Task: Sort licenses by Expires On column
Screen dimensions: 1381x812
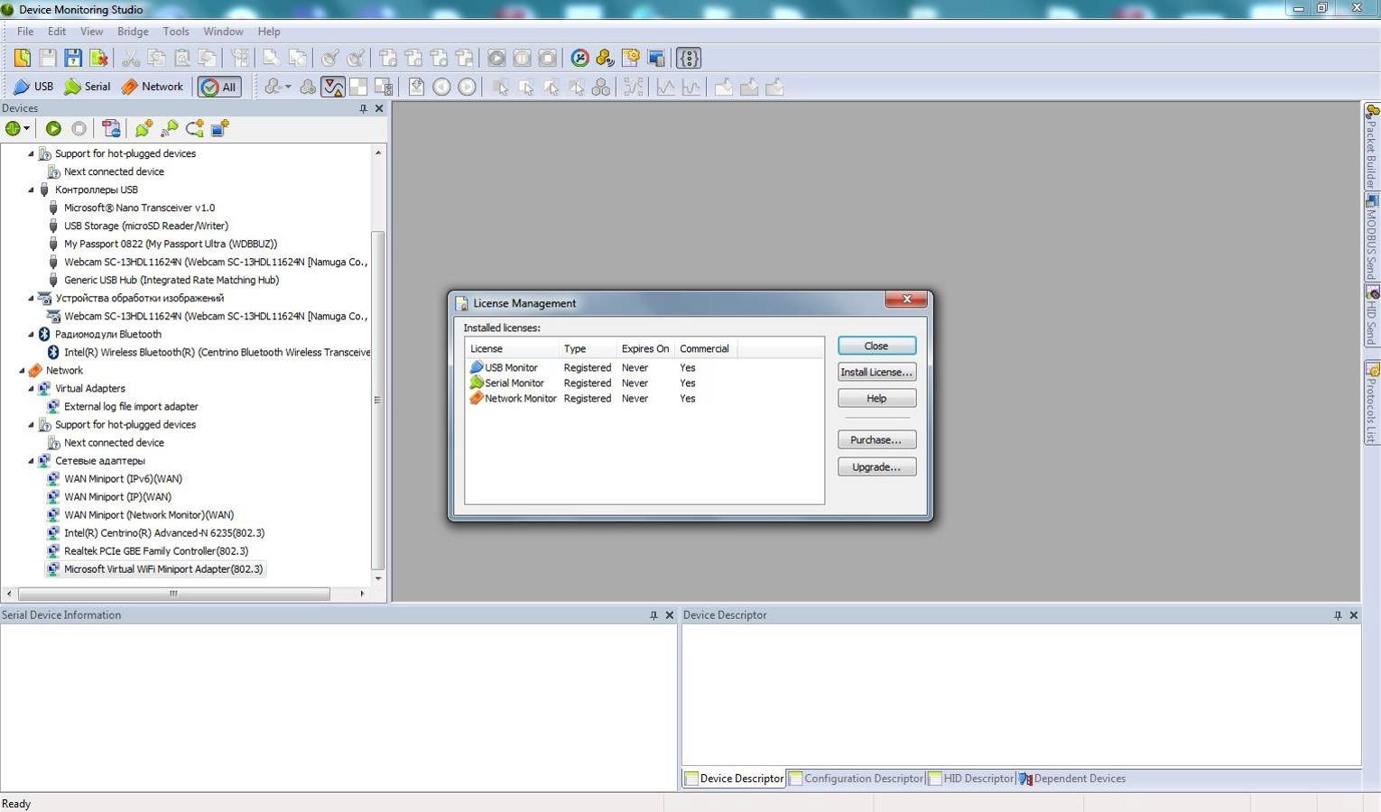Action: pyautogui.click(x=644, y=348)
